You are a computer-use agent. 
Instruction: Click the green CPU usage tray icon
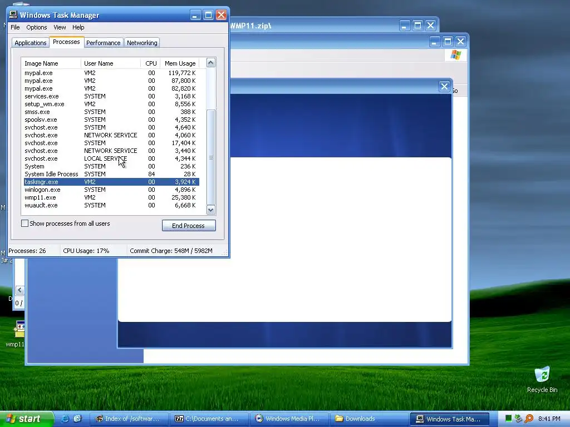tap(508, 419)
